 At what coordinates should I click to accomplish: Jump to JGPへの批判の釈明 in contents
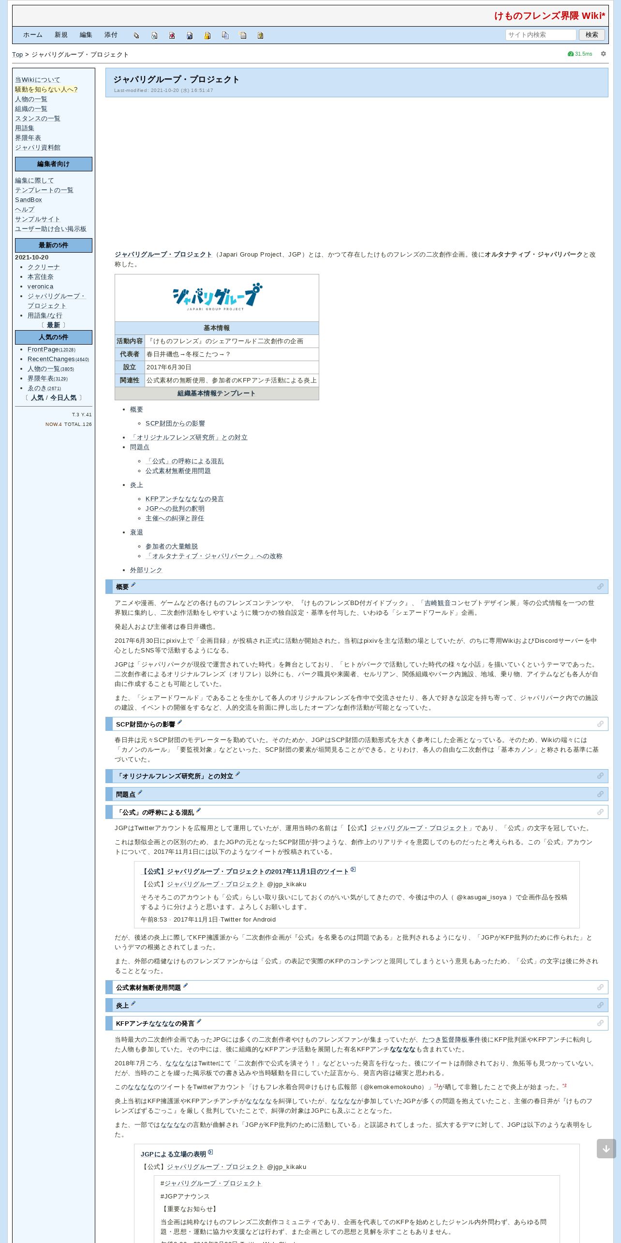coord(175,509)
